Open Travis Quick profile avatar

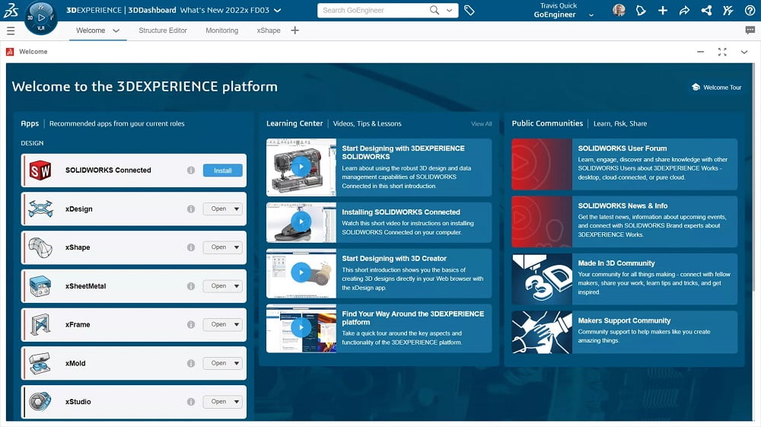(619, 10)
